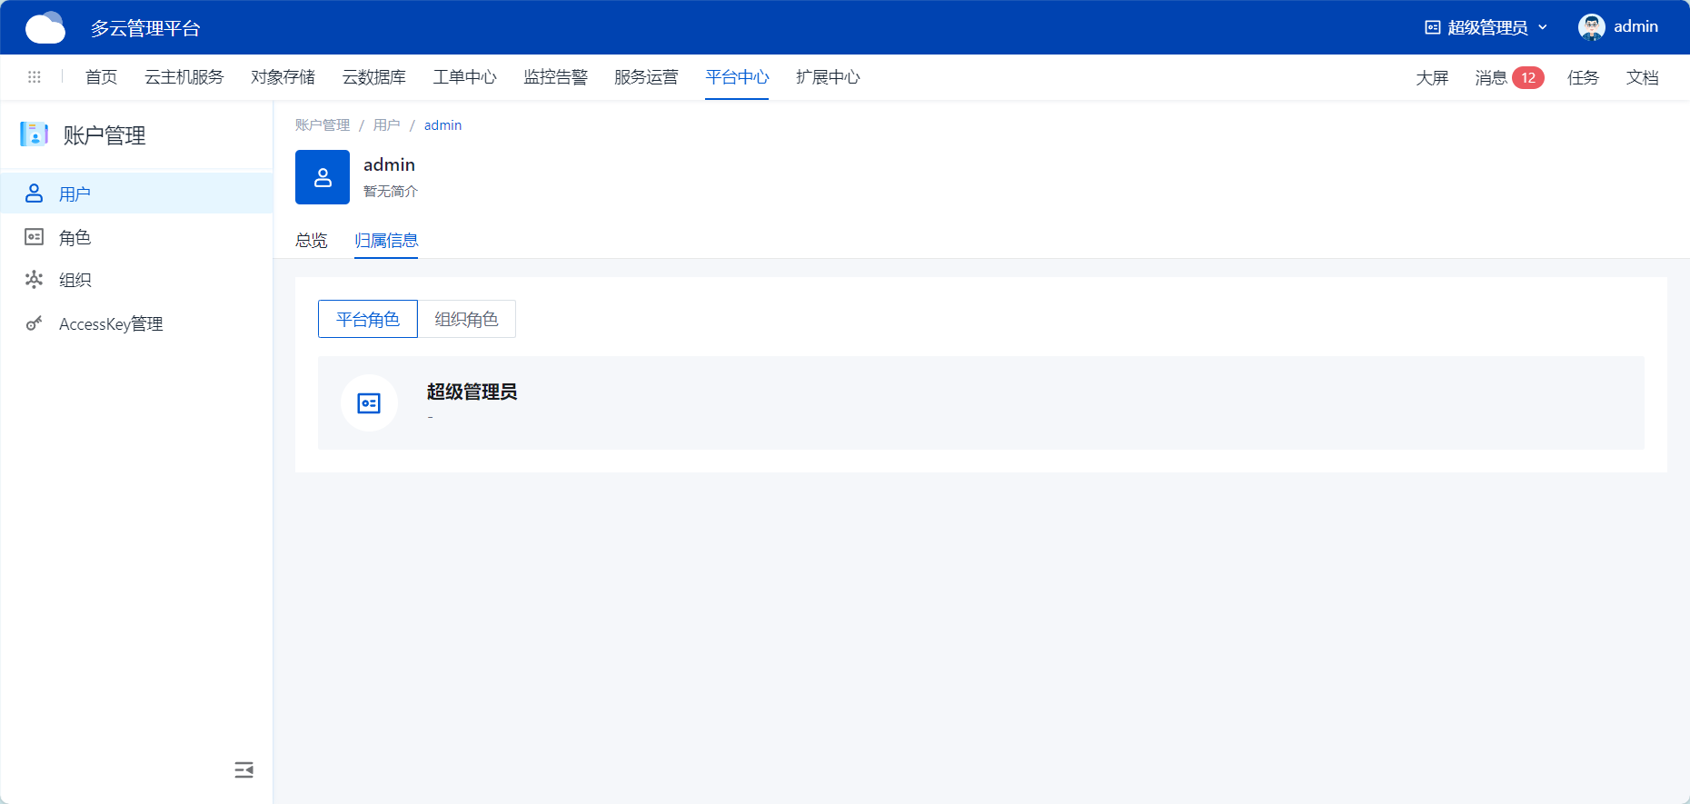Viewport: 1690px width, 804px height.
Task: Click the blue admin user profile icon
Action: coord(323,177)
